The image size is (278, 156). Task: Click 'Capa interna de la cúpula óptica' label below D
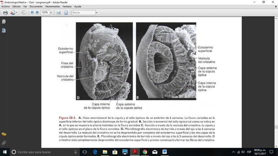click(x=97, y=106)
